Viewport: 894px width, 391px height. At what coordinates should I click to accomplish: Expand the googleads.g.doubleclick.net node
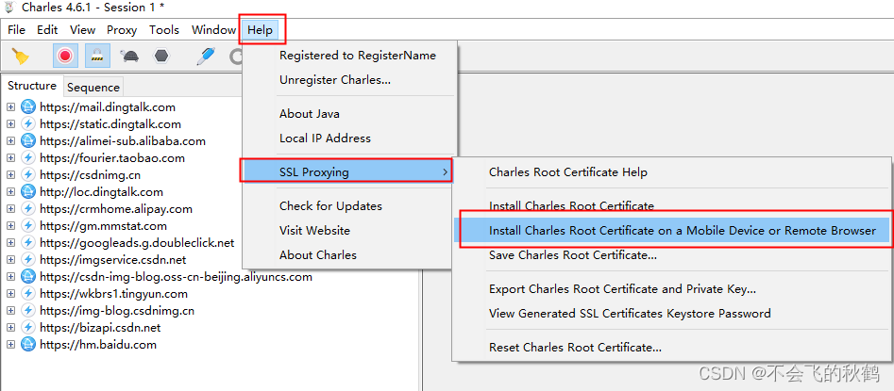click(x=10, y=243)
